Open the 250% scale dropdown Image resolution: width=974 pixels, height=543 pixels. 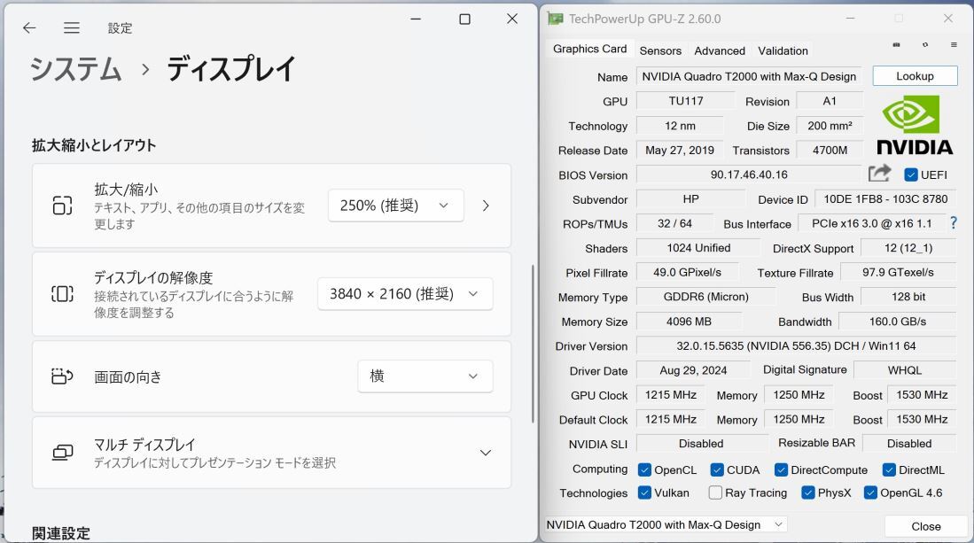point(395,206)
